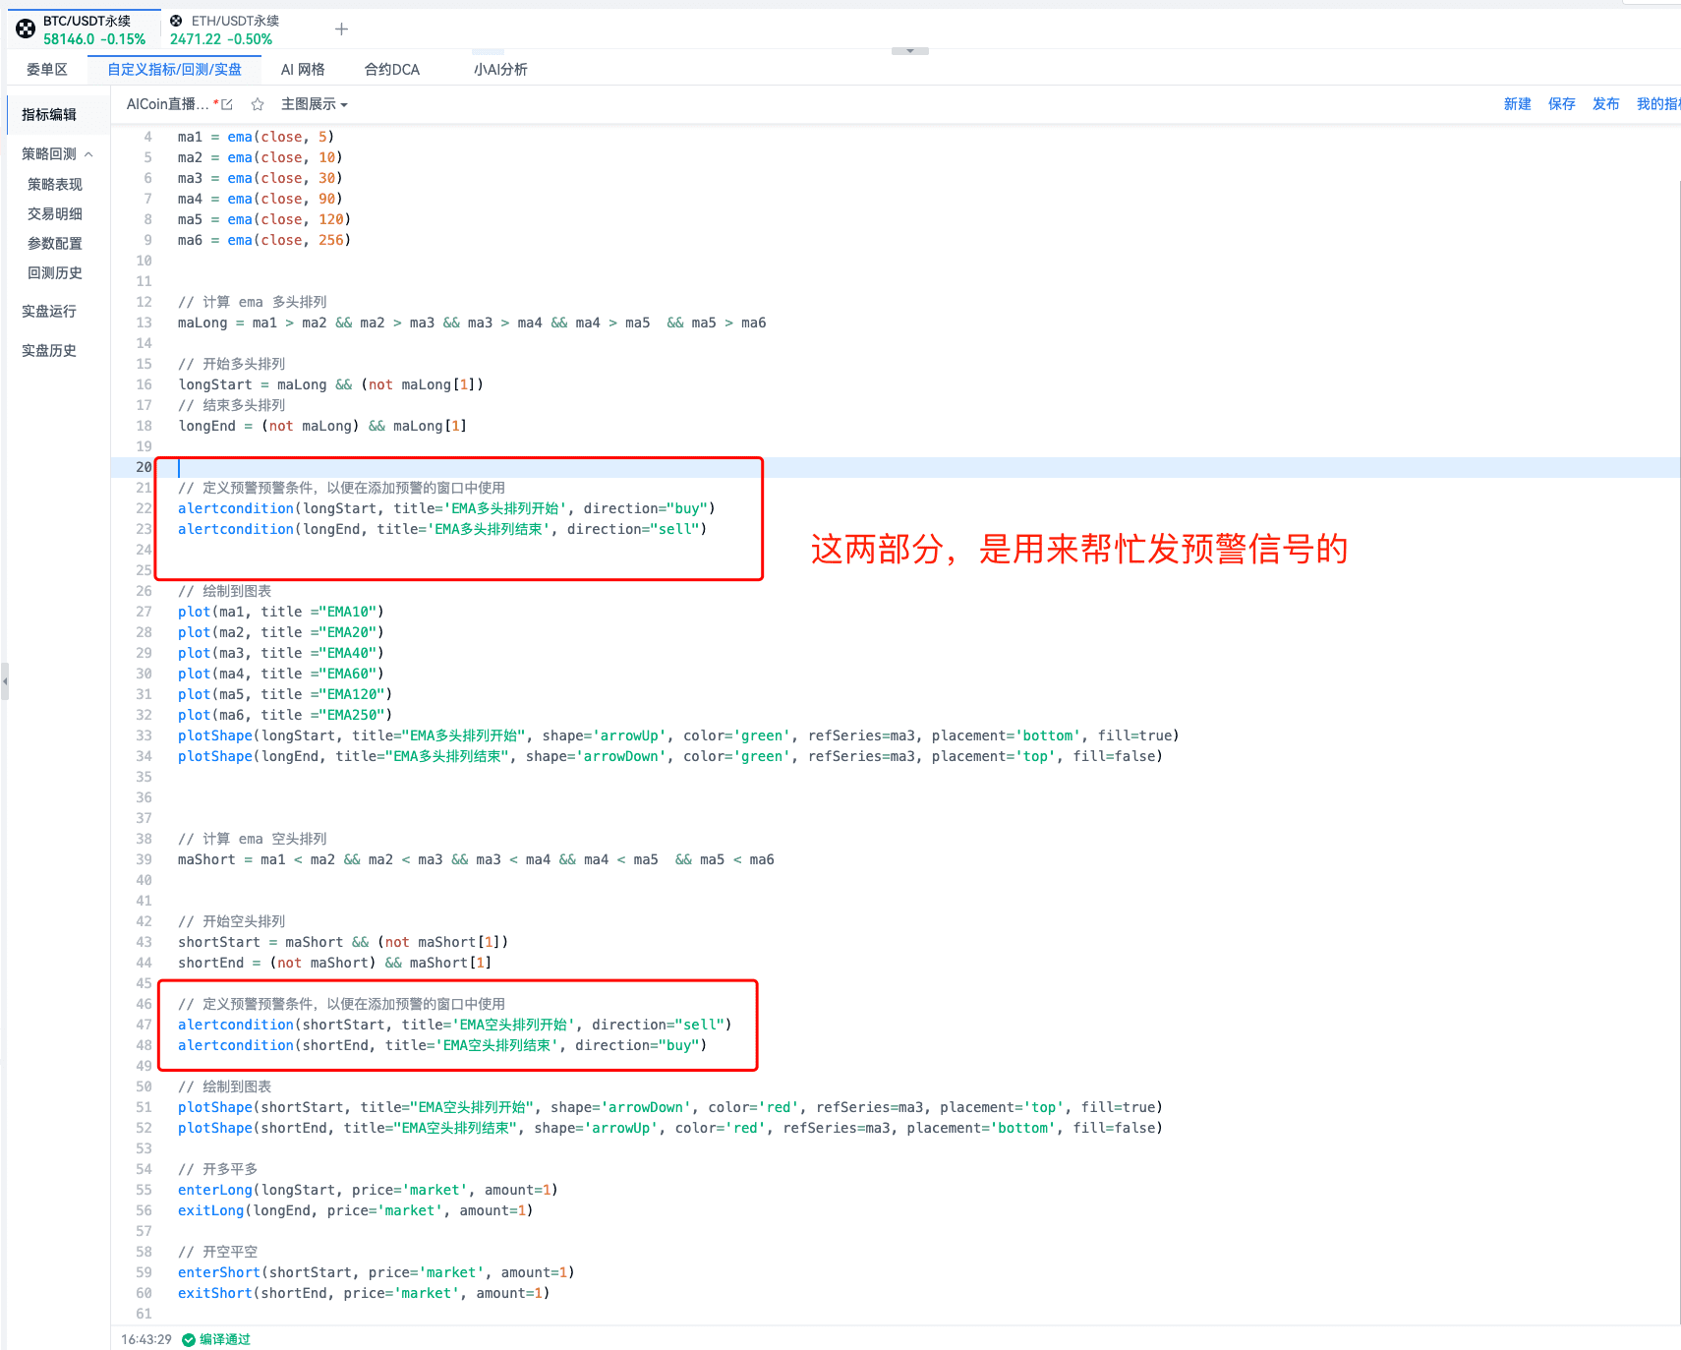
Task: Click the OKX exchange logo on the BTC tab
Action: pyautogui.click(x=26, y=29)
